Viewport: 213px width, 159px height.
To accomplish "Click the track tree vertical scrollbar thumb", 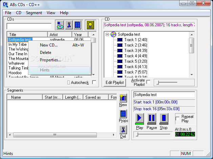I will (x=192, y=45).
